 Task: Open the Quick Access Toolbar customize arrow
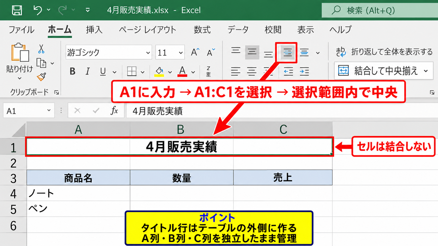(x=88, y=10)
